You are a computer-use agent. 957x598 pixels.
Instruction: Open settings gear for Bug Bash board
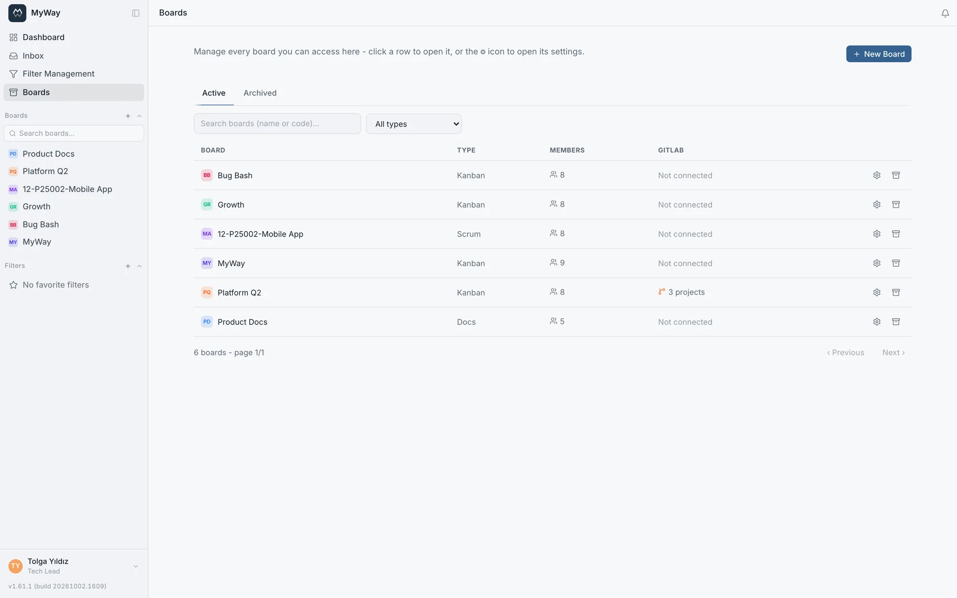tap(877, 176)
